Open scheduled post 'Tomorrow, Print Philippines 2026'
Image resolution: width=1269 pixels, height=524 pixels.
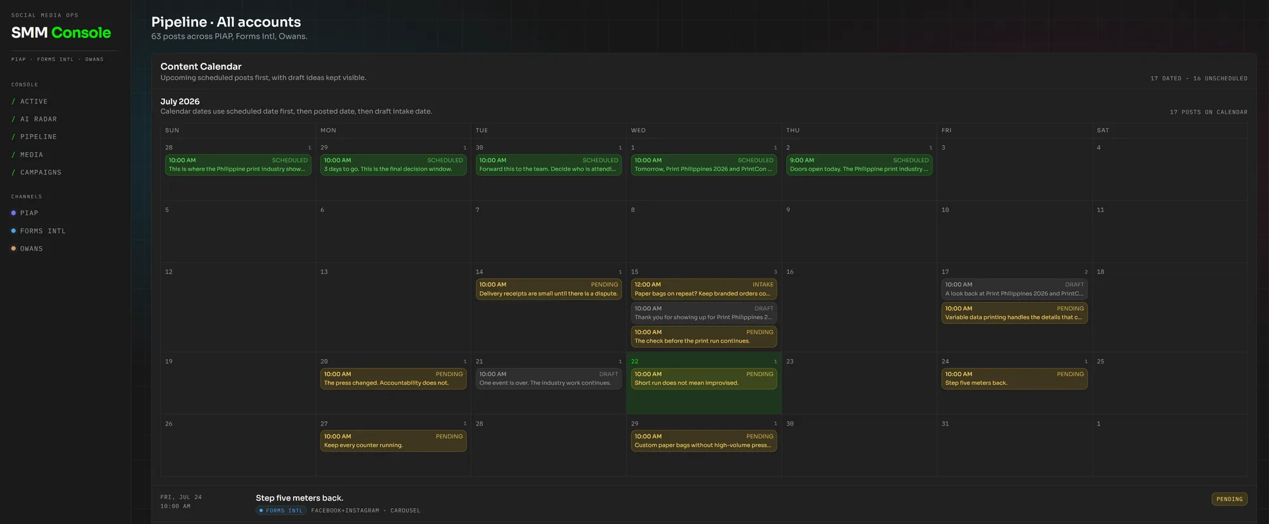tap(704, 165)
